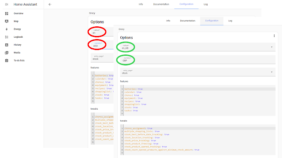Click the Energy lightning icon
Screen dimensions: 282x158
click(7, 29)
